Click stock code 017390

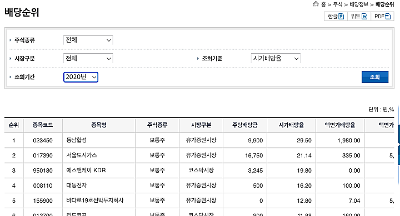click(43, 156)
